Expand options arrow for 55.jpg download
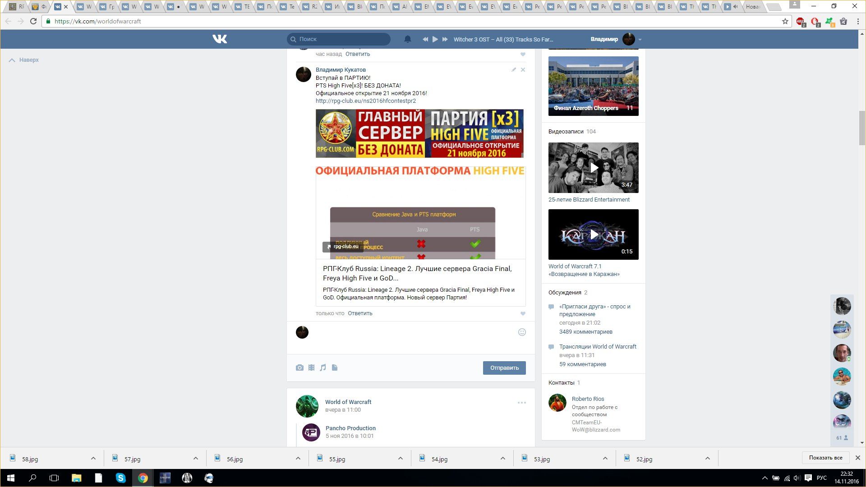Image resolution: width=866 pixels, height=487 pixels. [401, 459]
